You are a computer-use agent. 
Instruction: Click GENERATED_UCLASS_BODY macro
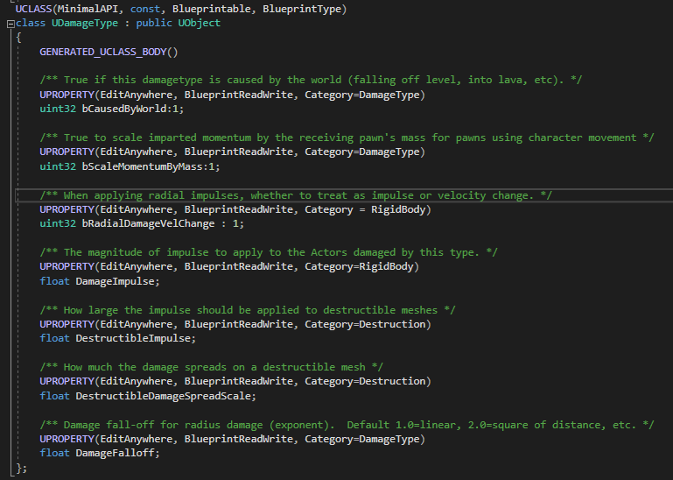click(x=103, y=52)
